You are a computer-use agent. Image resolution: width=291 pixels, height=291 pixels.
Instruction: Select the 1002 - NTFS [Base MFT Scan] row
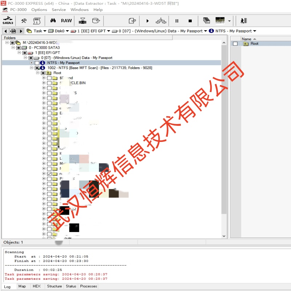pos(100,68)
